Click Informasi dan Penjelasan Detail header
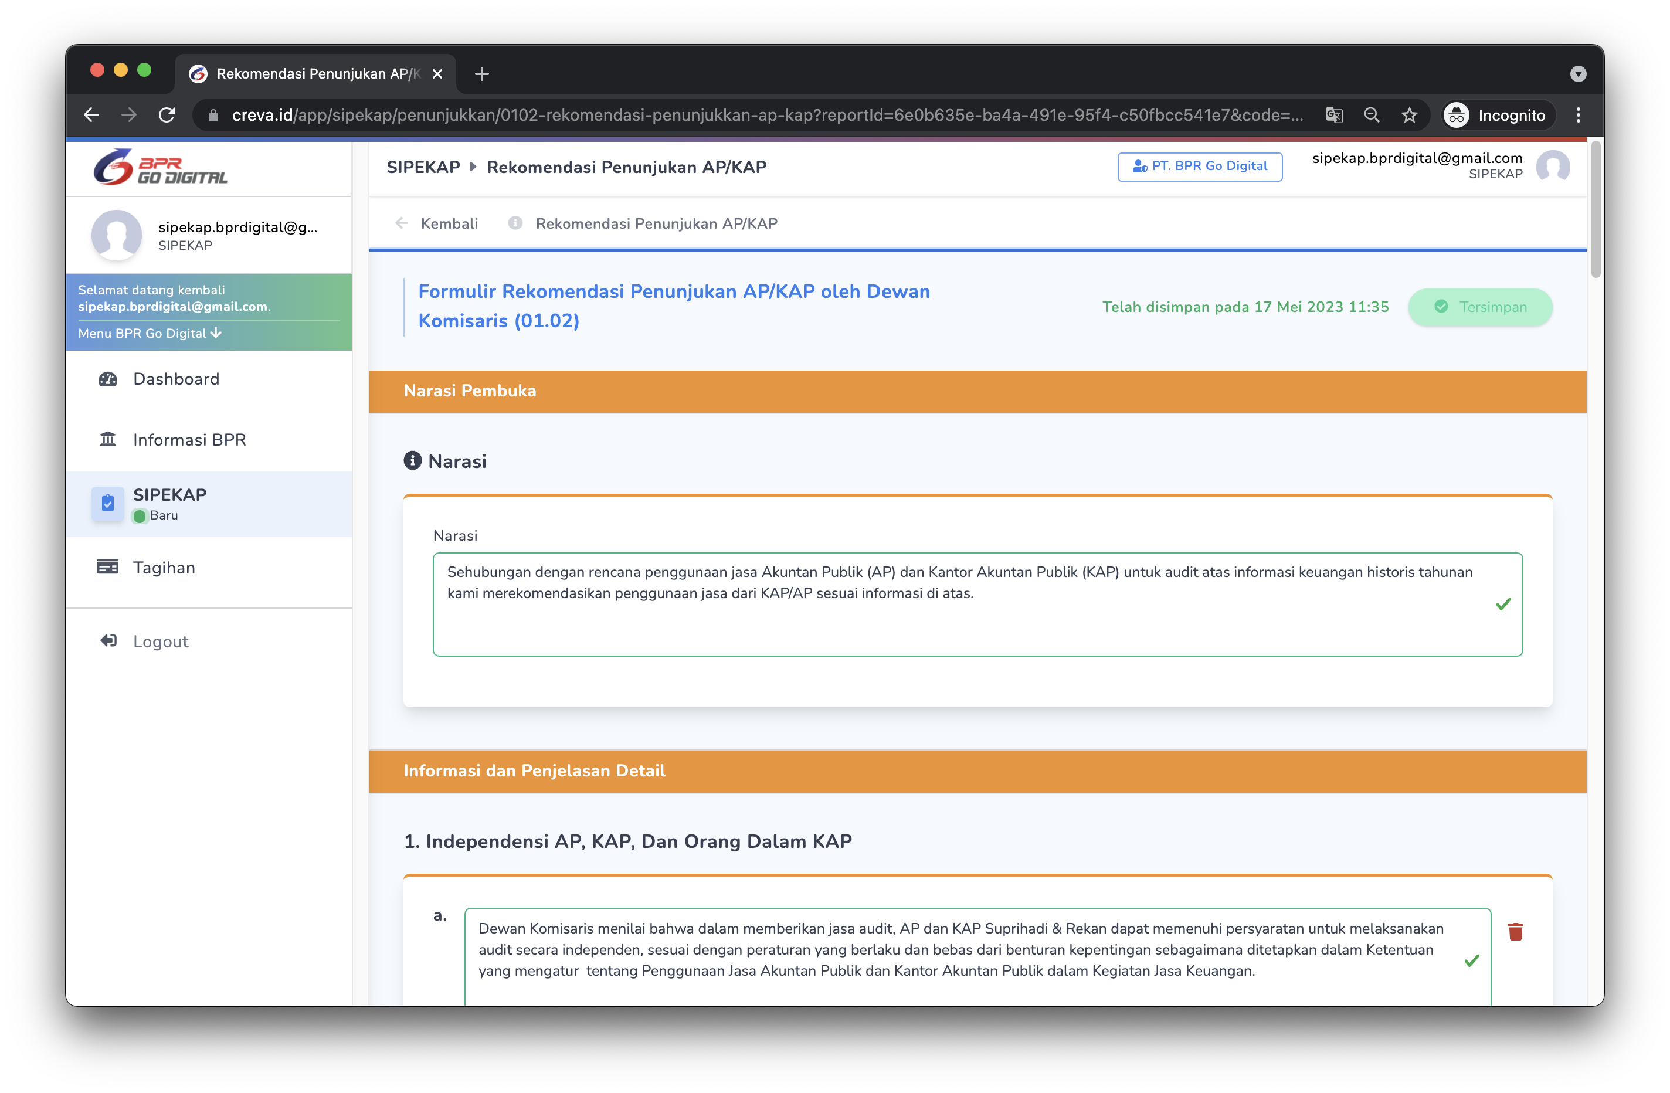The image size is (1670, 1093). click(x=977, y=771)
